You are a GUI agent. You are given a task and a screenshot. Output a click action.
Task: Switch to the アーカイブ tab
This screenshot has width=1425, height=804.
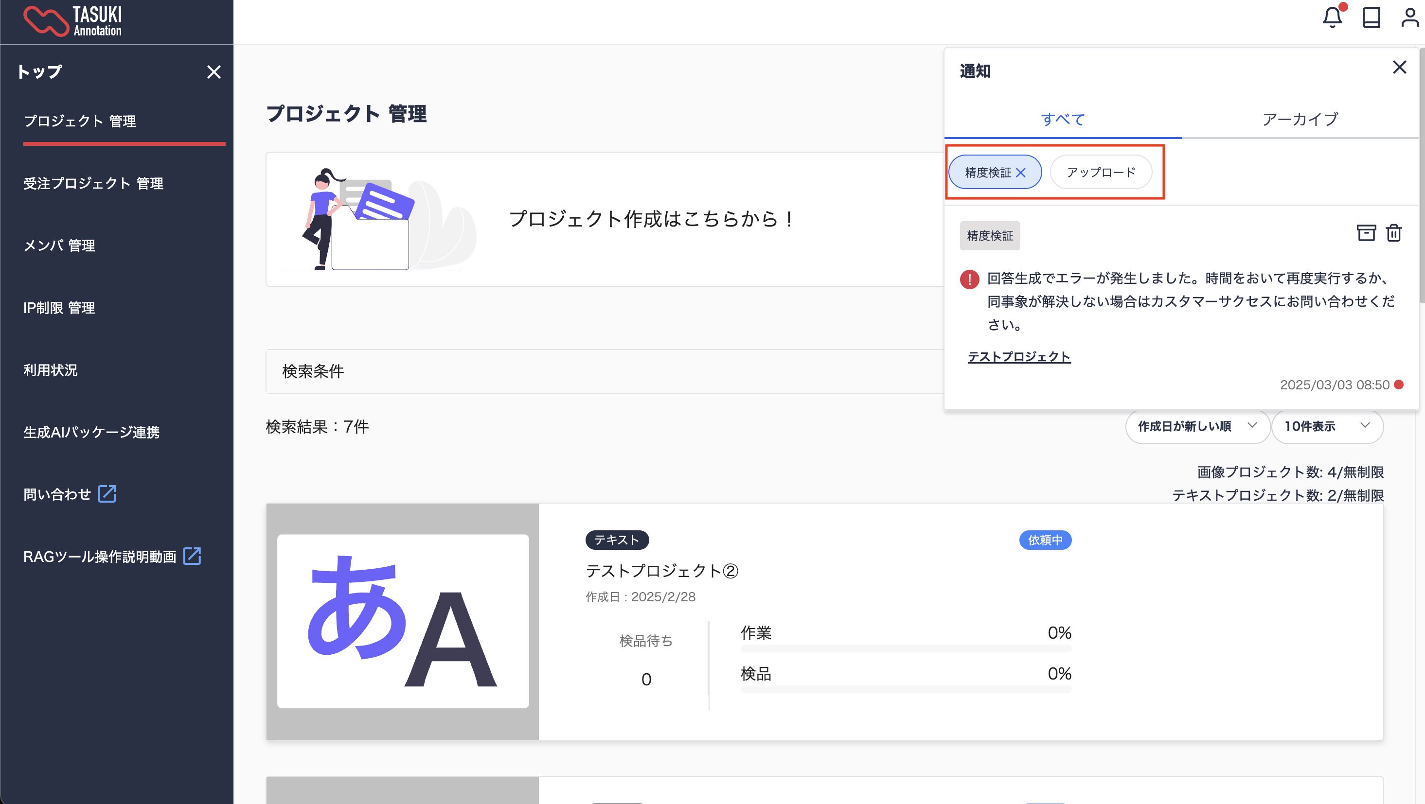[x=1300, y=119]
